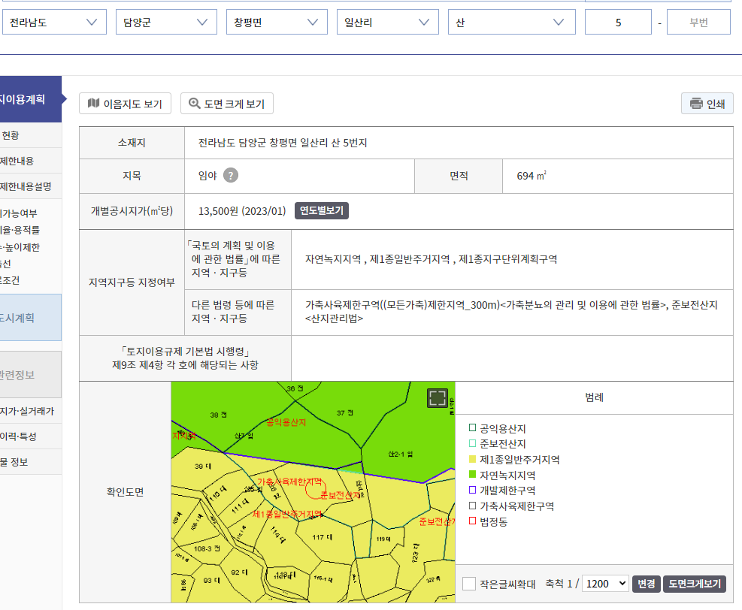This screenshot has width=742, height=610.
Task: Click the 법정동 red legend box
Action: pyautogui.click(x=472, y=521)
